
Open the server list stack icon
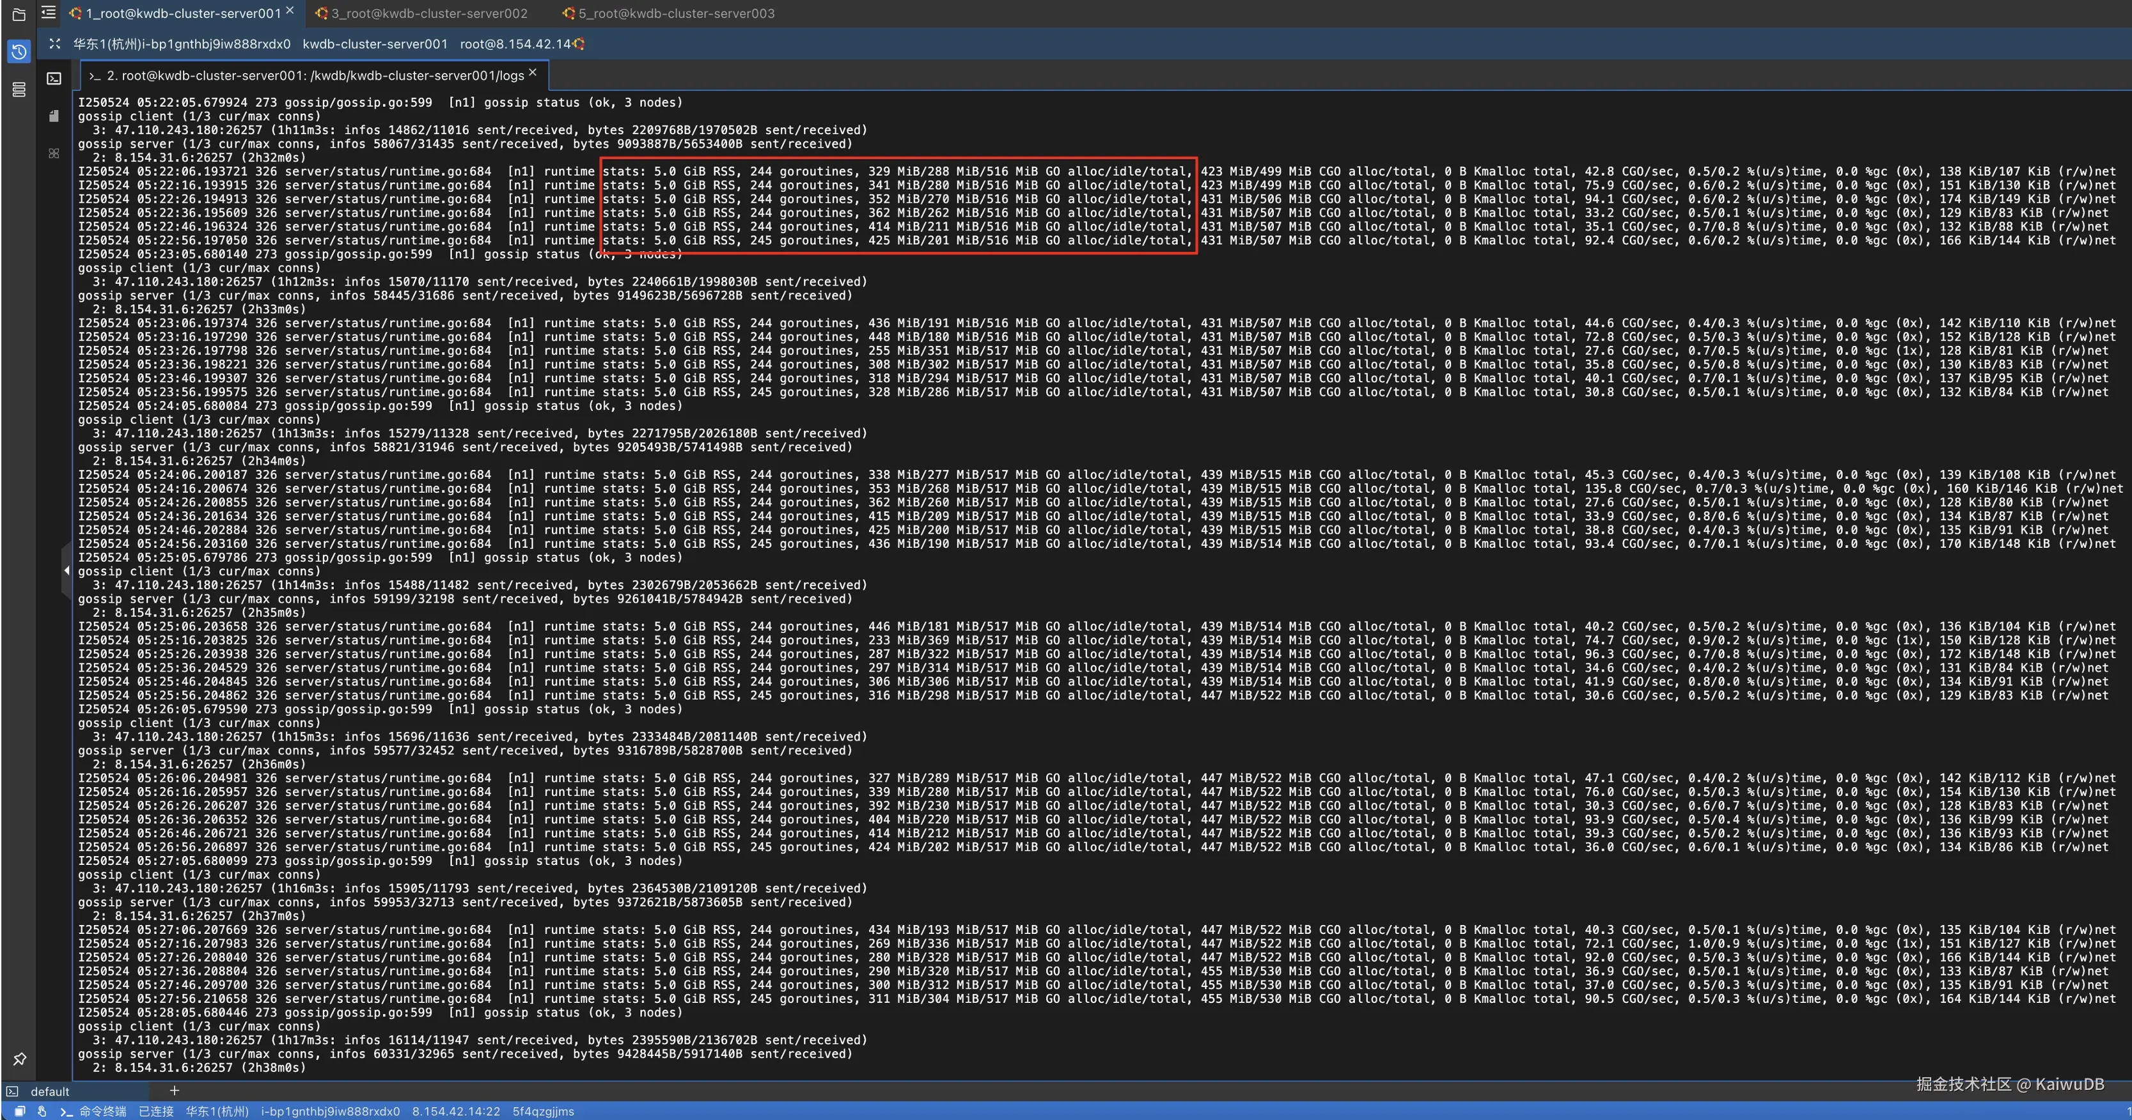click(19, 89)
